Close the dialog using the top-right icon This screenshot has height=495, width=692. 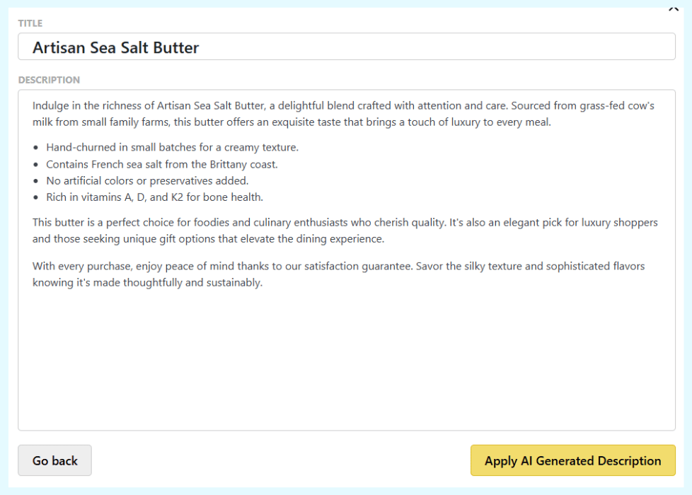pos(673,9)
